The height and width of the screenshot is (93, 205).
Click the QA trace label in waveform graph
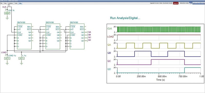coord(109,45)
